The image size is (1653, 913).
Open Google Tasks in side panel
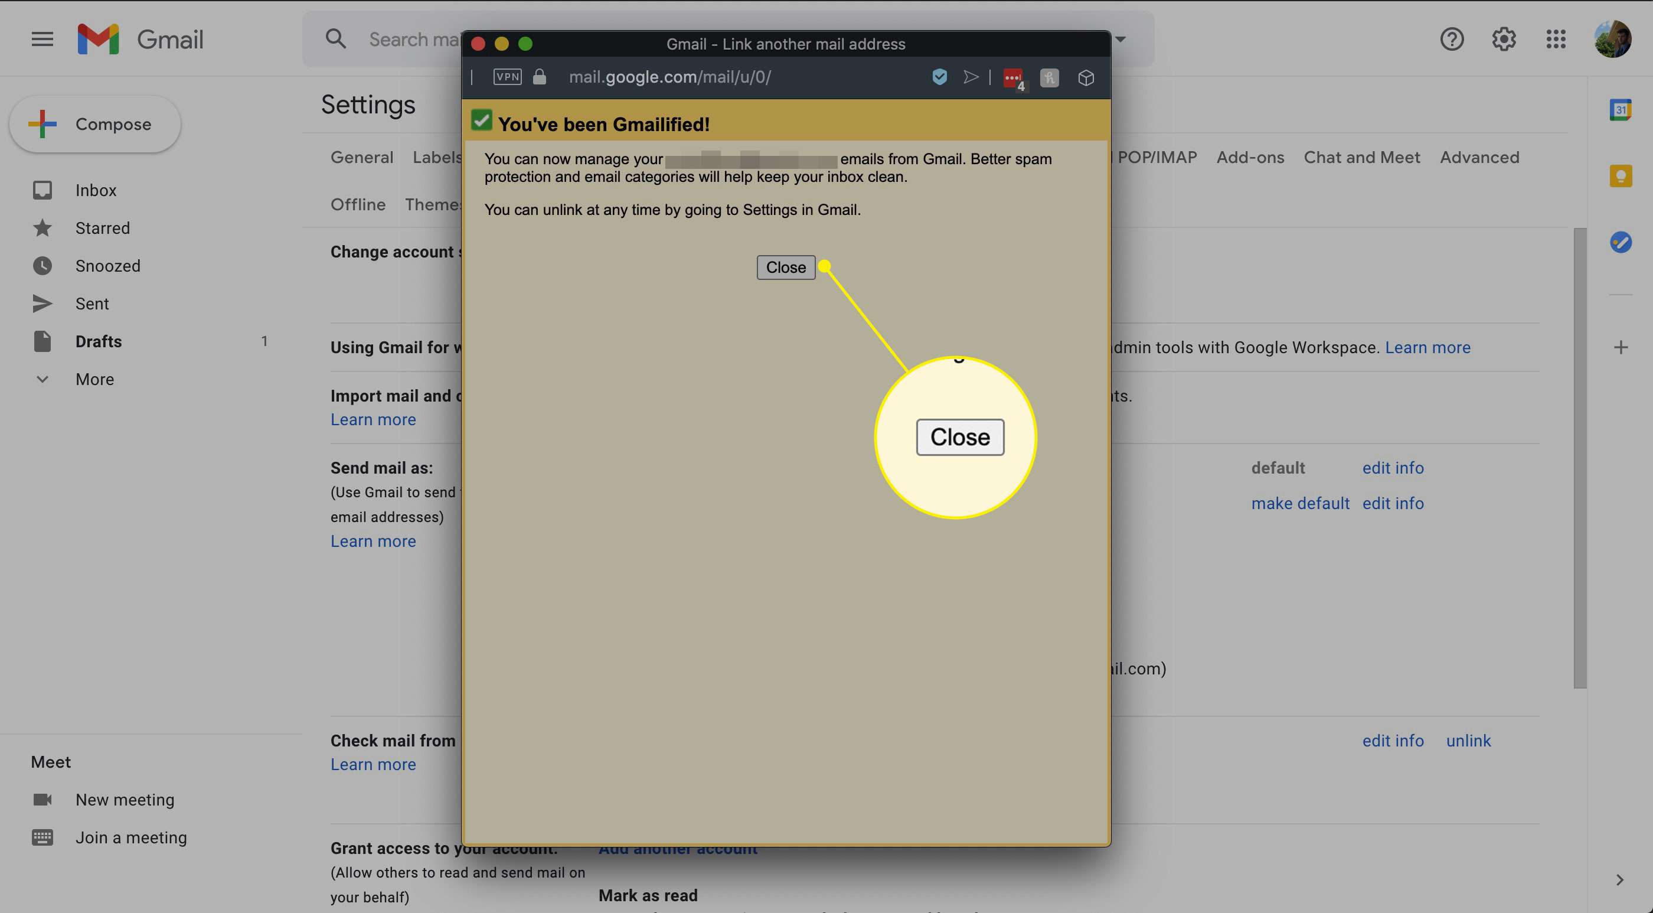[x=1621, y=242]
